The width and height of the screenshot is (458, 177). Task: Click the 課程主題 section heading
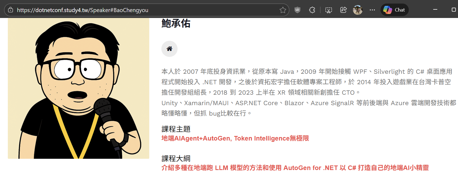[x=176, y=129]
